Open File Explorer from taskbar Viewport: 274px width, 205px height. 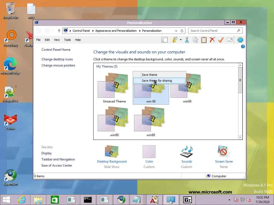[38, 200]
